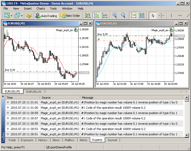Image resolution: width=191 pixels, height=151 pixels.
Task: Select the log row at 11:30:55
Action: click(x=94, y=124)
